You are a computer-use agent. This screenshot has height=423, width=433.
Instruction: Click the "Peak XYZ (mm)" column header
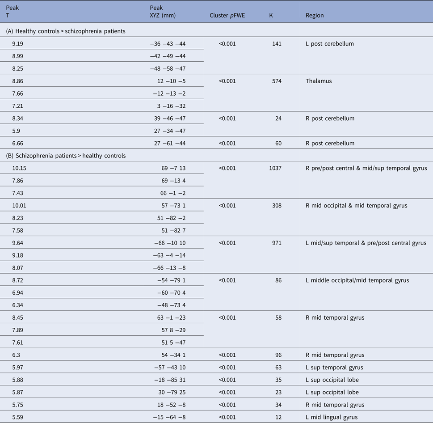tap(163, 12)
